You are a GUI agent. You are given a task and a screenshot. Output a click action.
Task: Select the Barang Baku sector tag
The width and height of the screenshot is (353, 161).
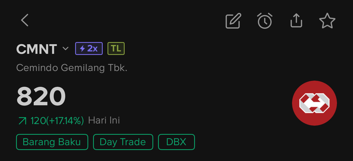tap(52, 142)
